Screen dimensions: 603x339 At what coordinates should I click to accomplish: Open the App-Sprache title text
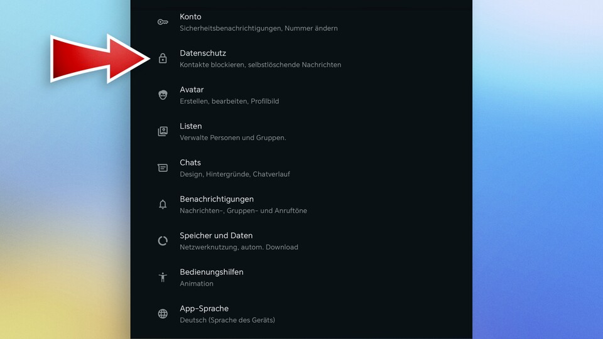tap(204, 308)
